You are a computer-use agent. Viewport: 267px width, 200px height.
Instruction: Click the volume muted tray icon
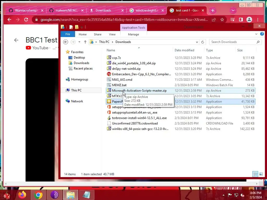pos(242,195)
